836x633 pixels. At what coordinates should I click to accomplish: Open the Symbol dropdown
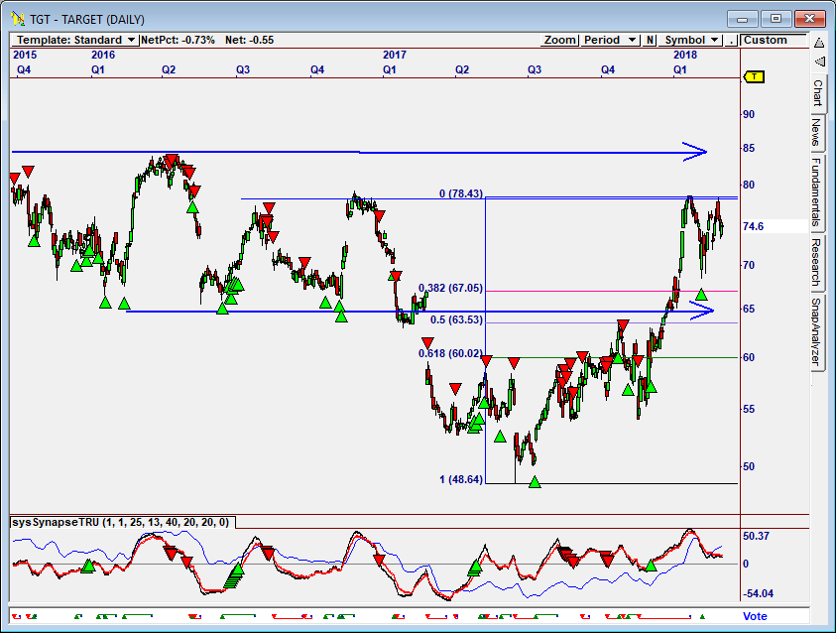click(x=690, y=40)
